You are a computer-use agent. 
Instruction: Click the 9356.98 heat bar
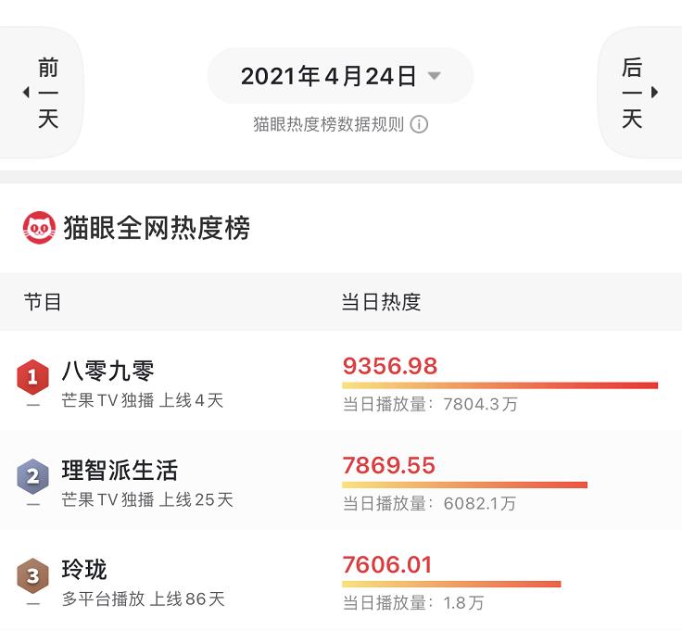coord(499,384)
